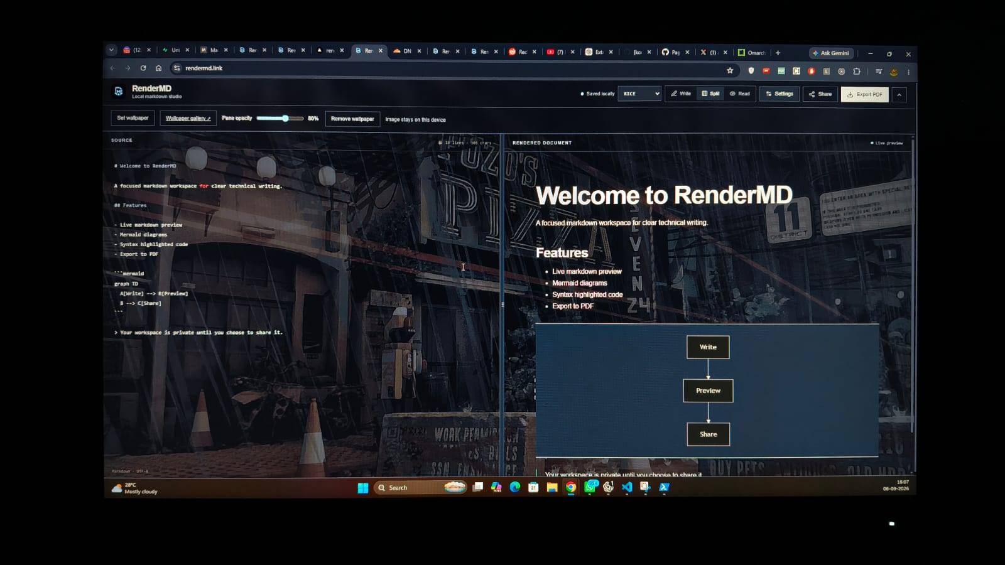This screenshot has width=1005, height=565.
Task: Open RenderMD Settings
Action: [x=780, y=94]
